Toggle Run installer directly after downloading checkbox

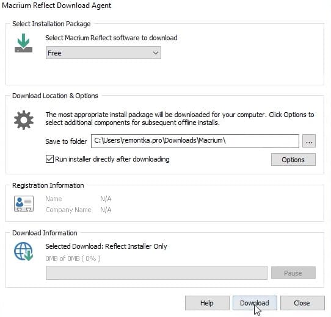point(49,159)
